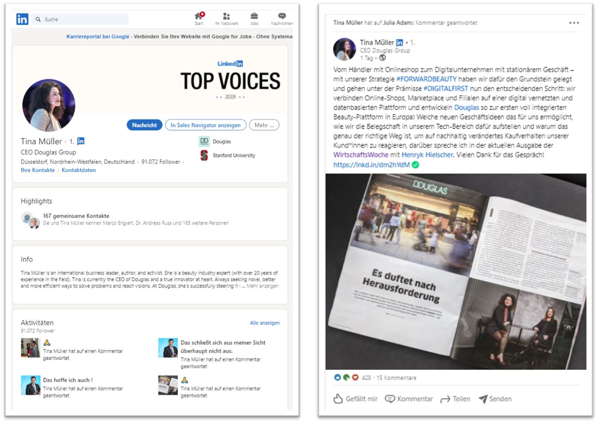Image resolution: width=598 pixels, height=423 pixels.
Task: Open Tina Müller name in post header
Action: tap(377, 42)
